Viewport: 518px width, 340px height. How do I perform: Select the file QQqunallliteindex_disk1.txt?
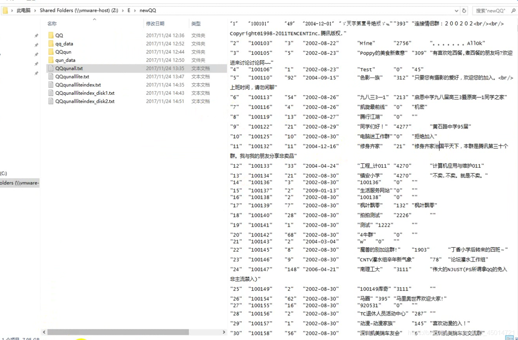(84, 93)
